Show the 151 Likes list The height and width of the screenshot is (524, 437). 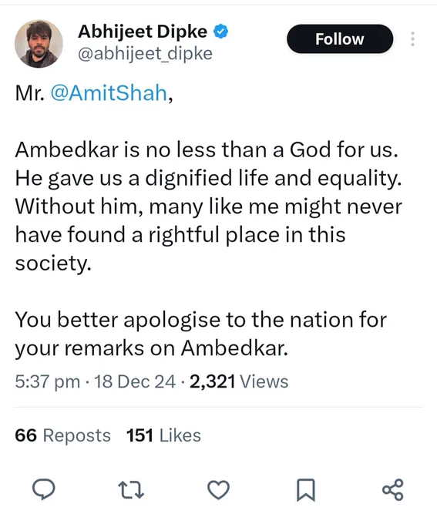[x=163, y=435]
